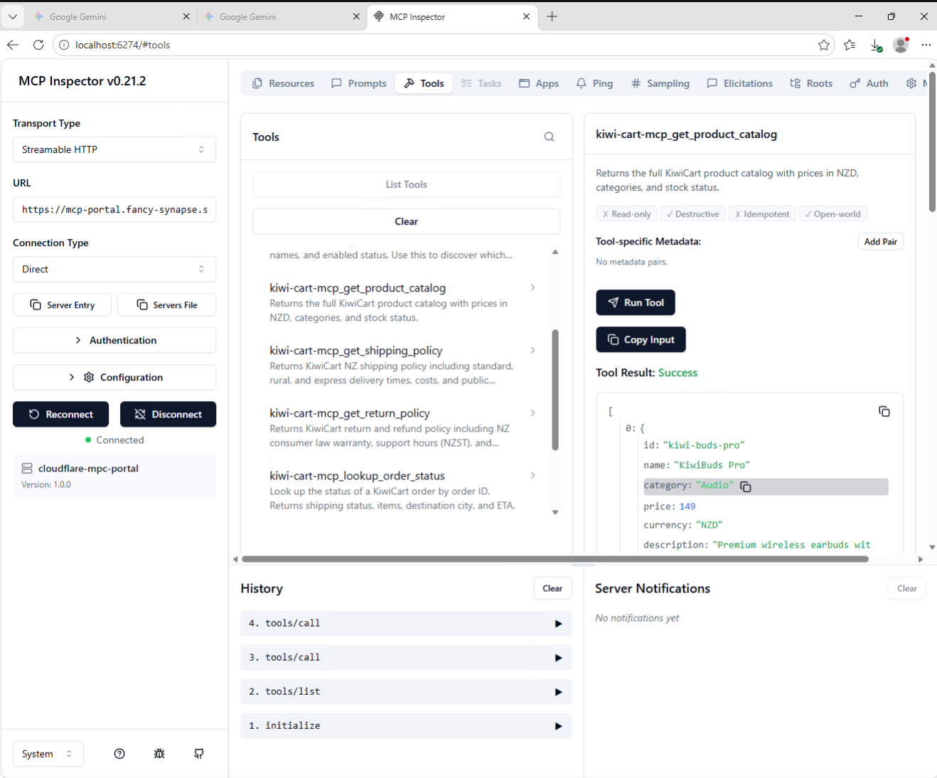Image resolution: width=937 pixels, height=778 pixels.
Task: Open the Connection Type dropdown
Action: point(114,269)
